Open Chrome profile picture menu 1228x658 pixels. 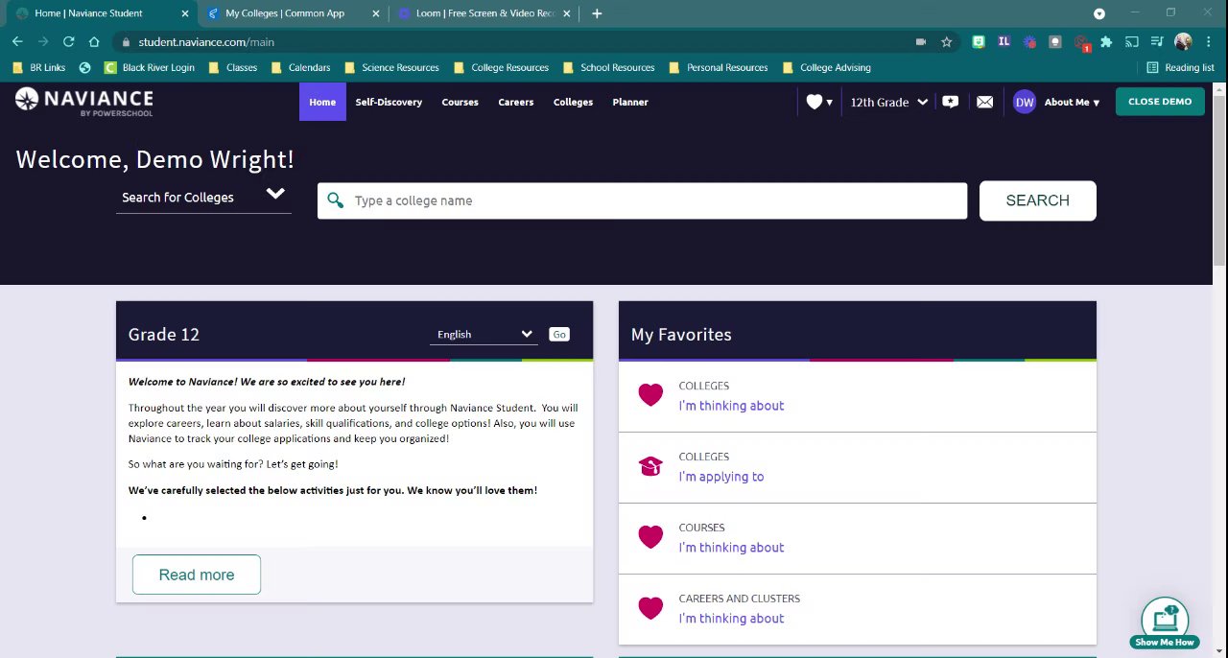(1183, 42)
